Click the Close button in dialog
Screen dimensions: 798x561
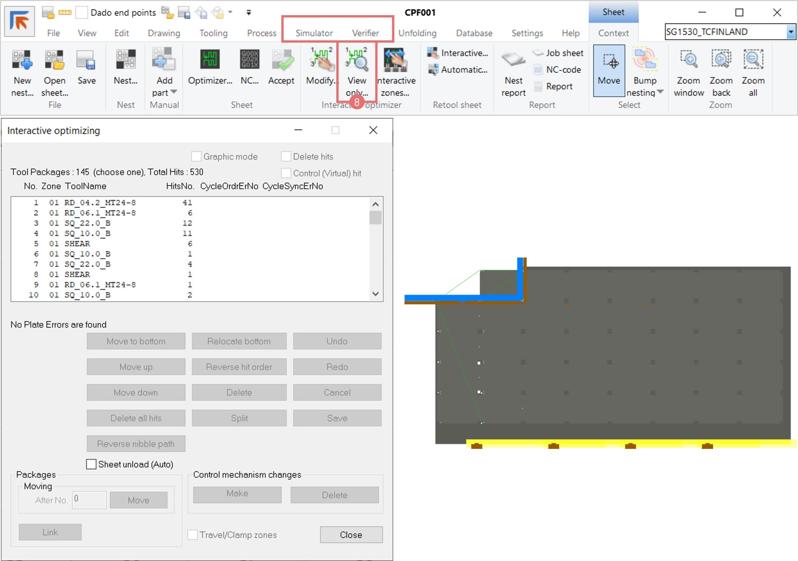coord(351,535)
